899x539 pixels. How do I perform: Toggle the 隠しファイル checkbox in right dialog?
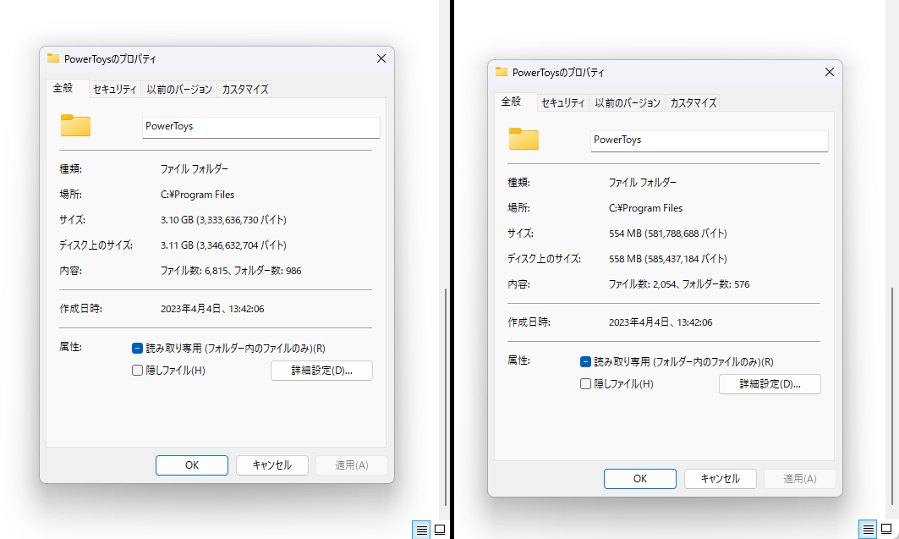tap(585, 383)
